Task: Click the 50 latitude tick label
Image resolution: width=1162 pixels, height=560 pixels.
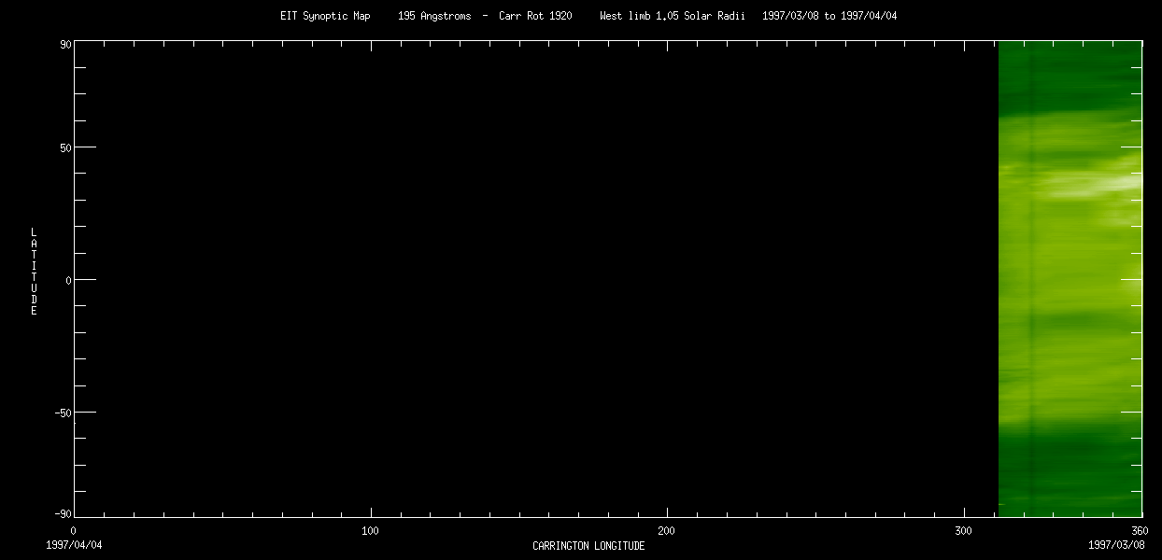Action: pos(66,147)
